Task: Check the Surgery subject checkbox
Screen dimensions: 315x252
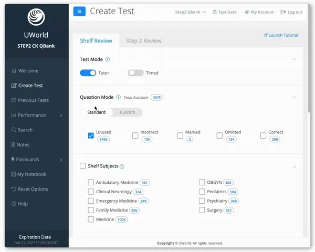Action: (x=202, y=210)
